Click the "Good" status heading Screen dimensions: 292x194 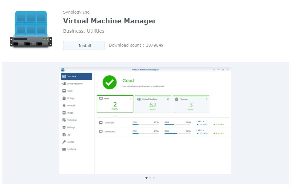[128, 81]
